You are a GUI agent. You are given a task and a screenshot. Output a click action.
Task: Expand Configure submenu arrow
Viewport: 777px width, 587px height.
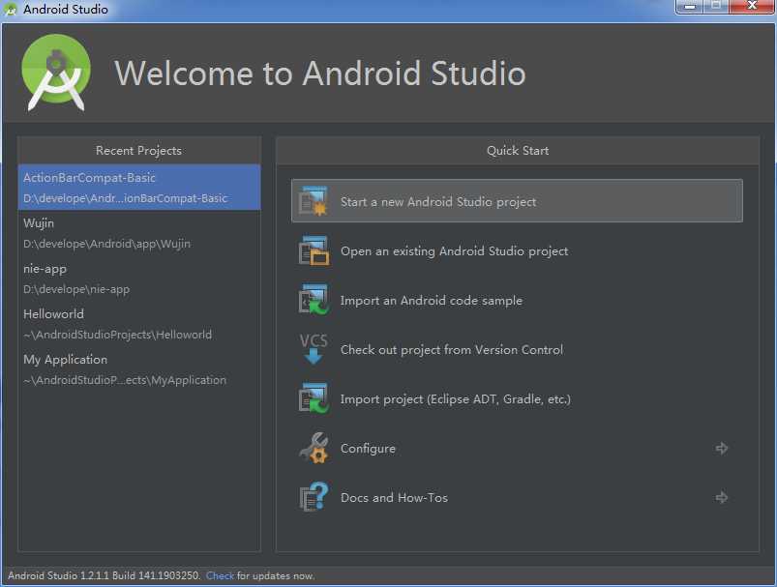point(722,449)
